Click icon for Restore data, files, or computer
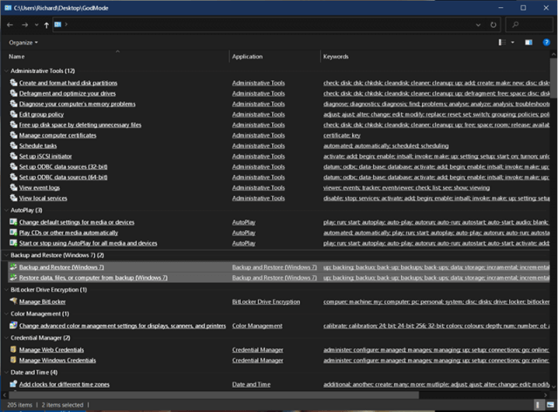This screenshot has height=412, width=558. click(14, 278)
